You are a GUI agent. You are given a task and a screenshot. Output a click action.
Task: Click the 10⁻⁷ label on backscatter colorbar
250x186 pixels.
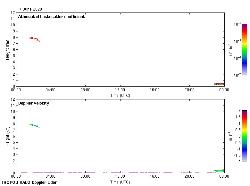(x=238, y=75)
